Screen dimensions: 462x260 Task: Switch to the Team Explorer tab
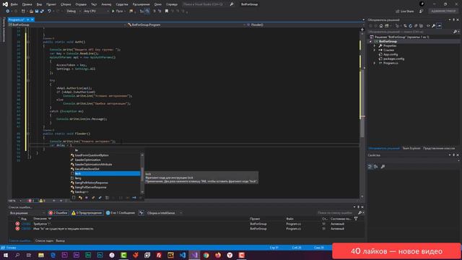coord(411,148)
